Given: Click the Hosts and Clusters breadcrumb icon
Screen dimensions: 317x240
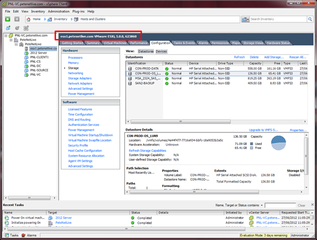Looking at the screenshot, I should [76, 20].
